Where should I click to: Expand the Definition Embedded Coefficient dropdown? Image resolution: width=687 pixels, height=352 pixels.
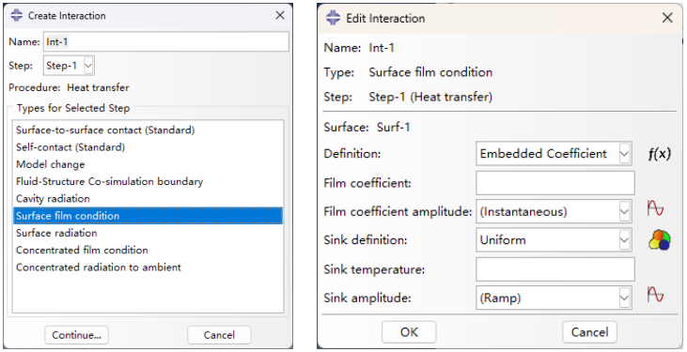[x=554, y=154]
